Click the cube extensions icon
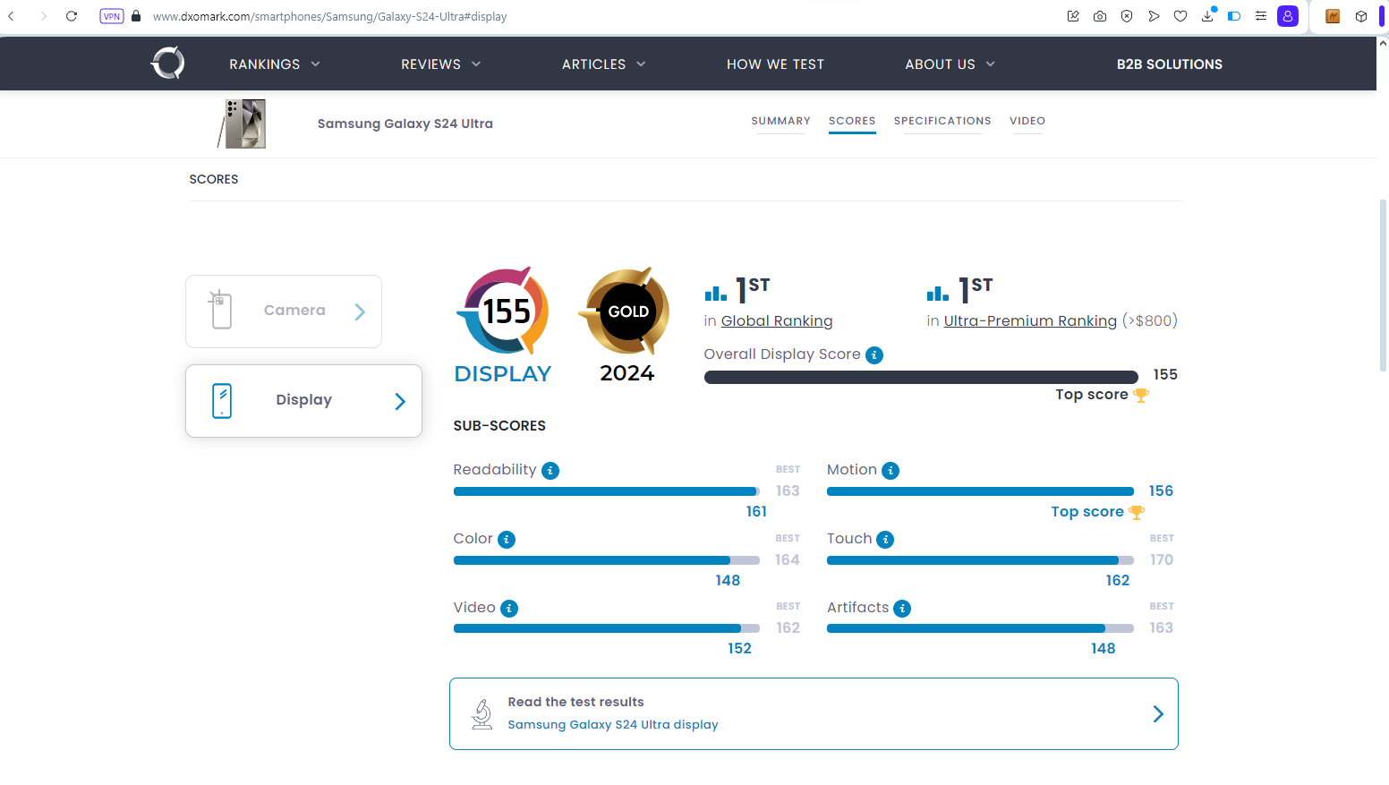 (1361, 16)
